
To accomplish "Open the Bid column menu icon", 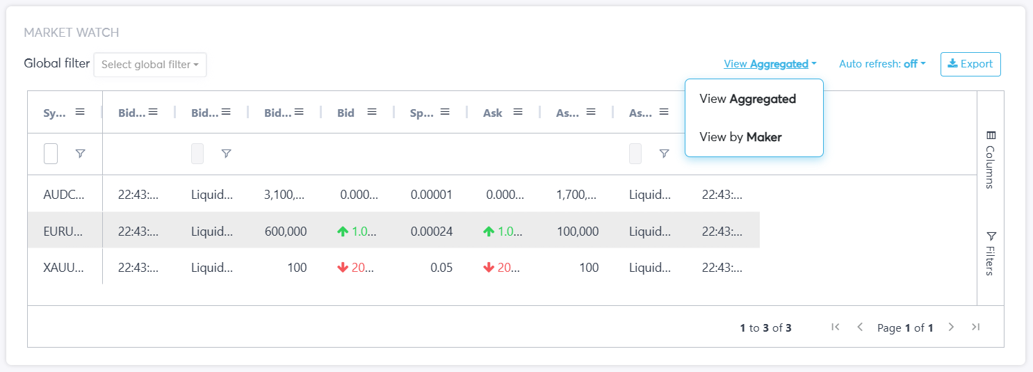I will [x=372, y=112].
